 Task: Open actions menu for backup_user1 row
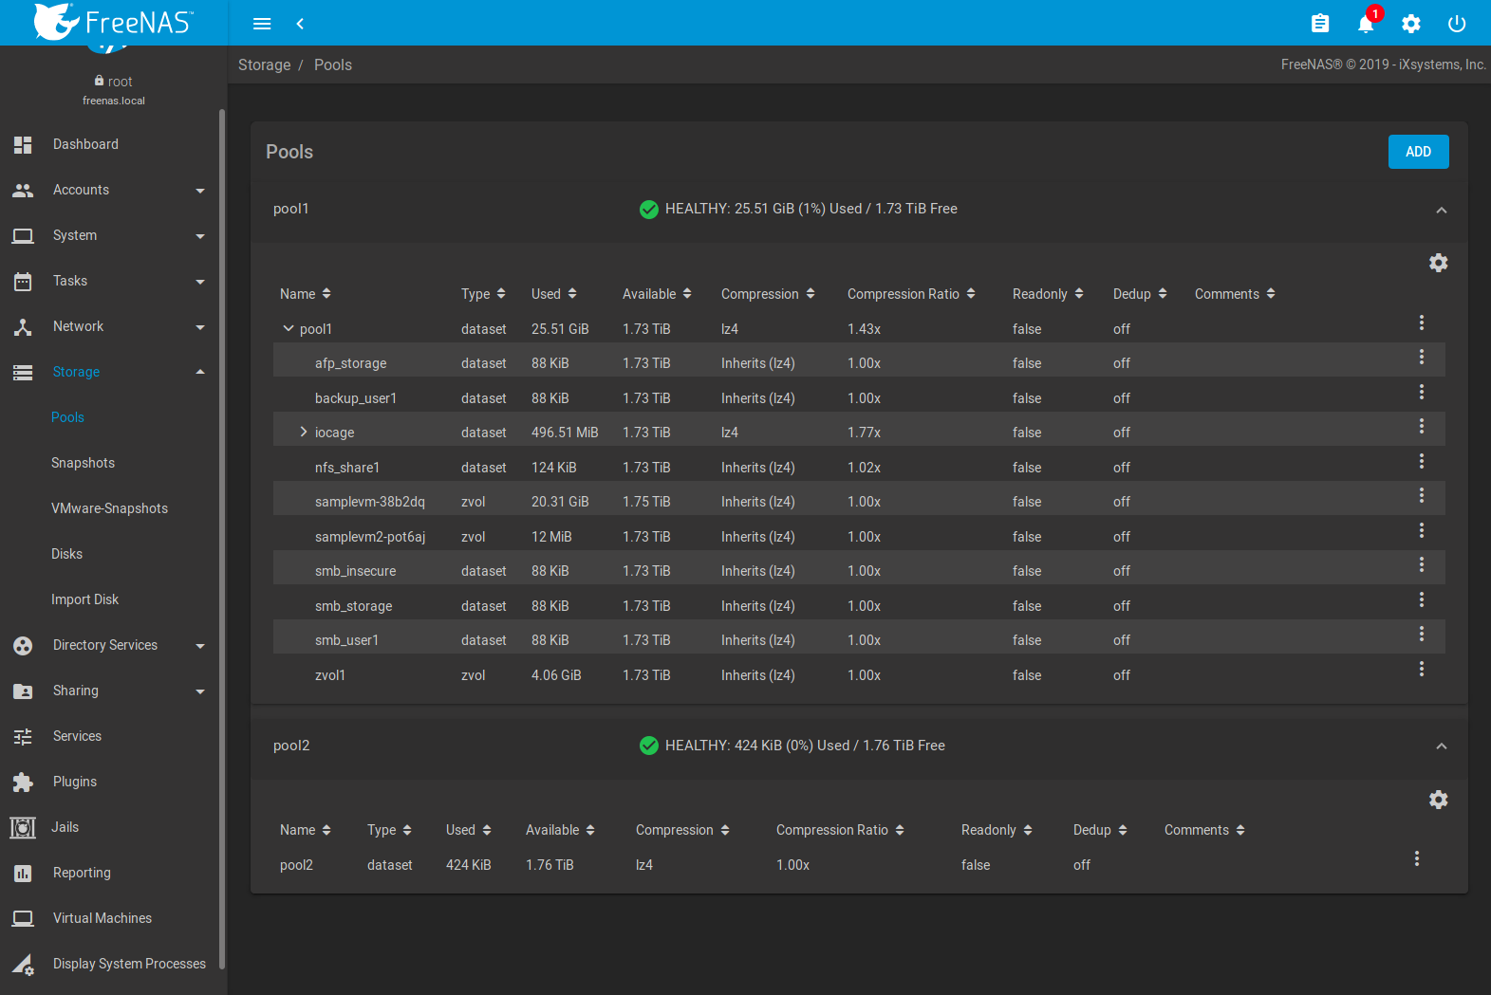point(1422,392)
